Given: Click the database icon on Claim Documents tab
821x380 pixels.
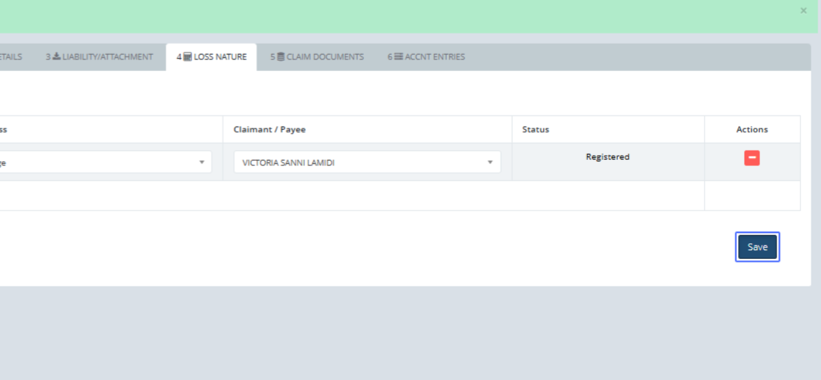Looking at the screenshot, I should [281, 57].
